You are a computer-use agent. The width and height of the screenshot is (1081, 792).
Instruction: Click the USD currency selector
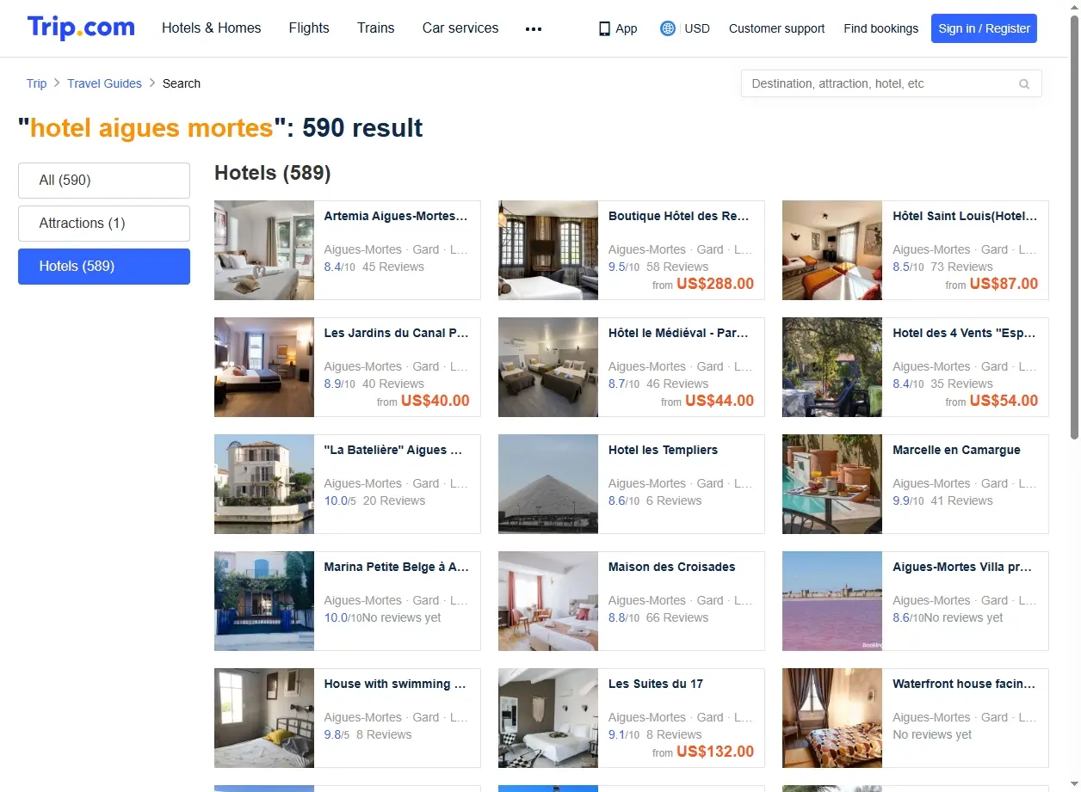pos(697,28)
